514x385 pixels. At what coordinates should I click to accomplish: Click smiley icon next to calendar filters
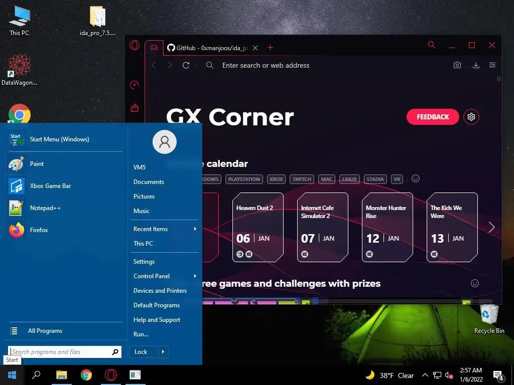click(416, 179)
